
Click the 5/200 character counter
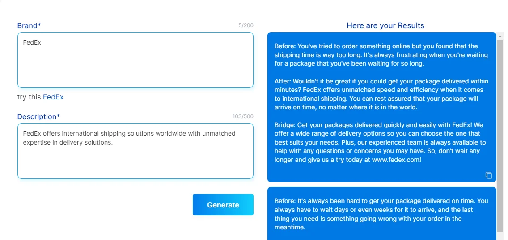[246, 25]
